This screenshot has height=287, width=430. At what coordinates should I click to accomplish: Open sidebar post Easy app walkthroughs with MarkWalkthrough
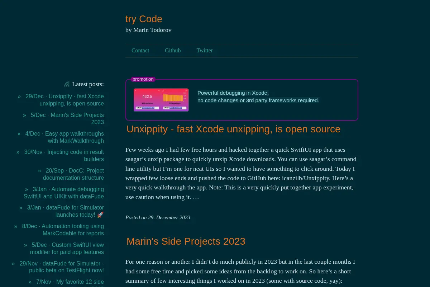point(64,137)
